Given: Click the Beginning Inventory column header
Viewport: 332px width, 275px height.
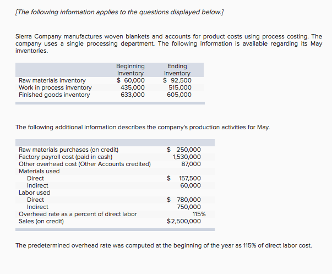Looking at the screenshot, I should 130,69.
